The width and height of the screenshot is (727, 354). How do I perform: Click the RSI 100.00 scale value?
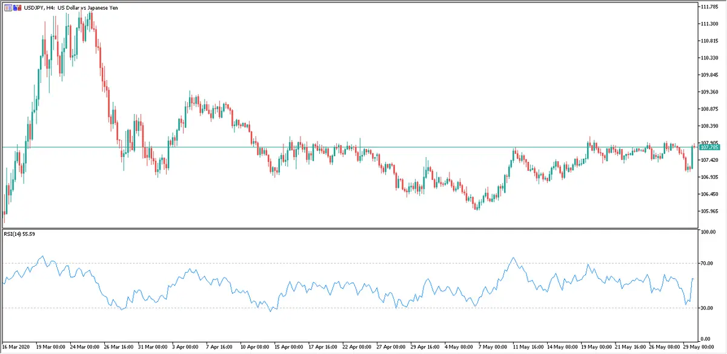(x=709, y=232)
